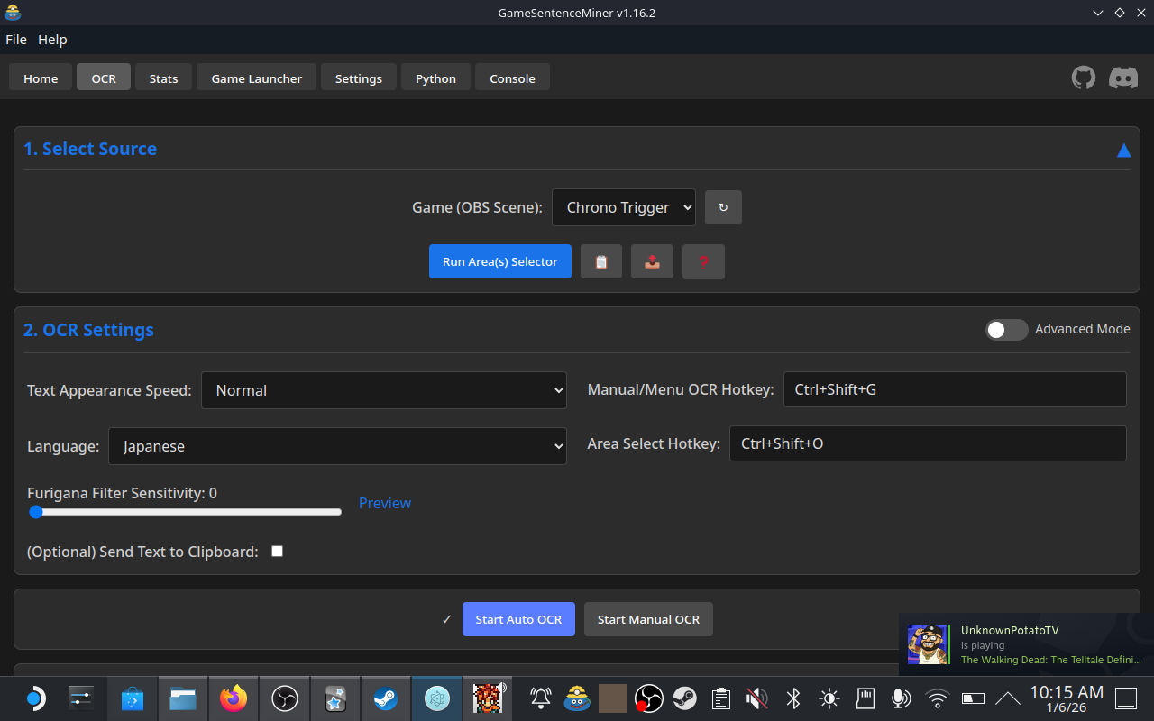Open the Language dropdown

(x=337, y=445)
